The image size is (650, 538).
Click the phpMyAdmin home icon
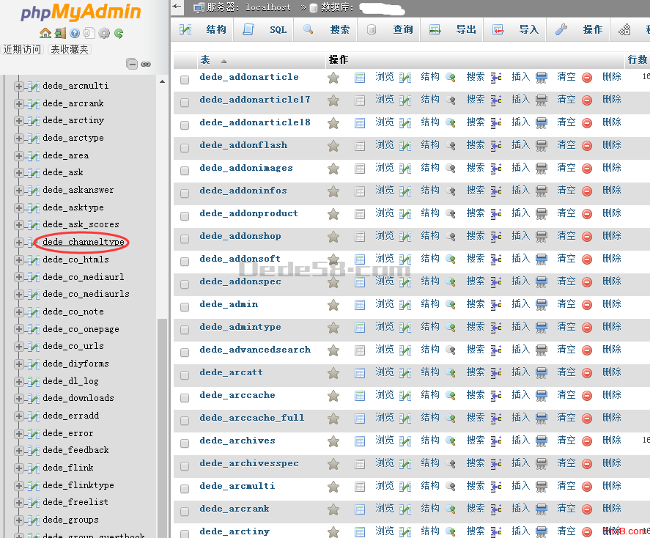tap(45, 33)
